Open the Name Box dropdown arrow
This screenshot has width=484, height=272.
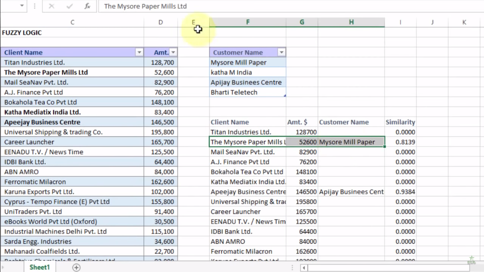(22, 6)
